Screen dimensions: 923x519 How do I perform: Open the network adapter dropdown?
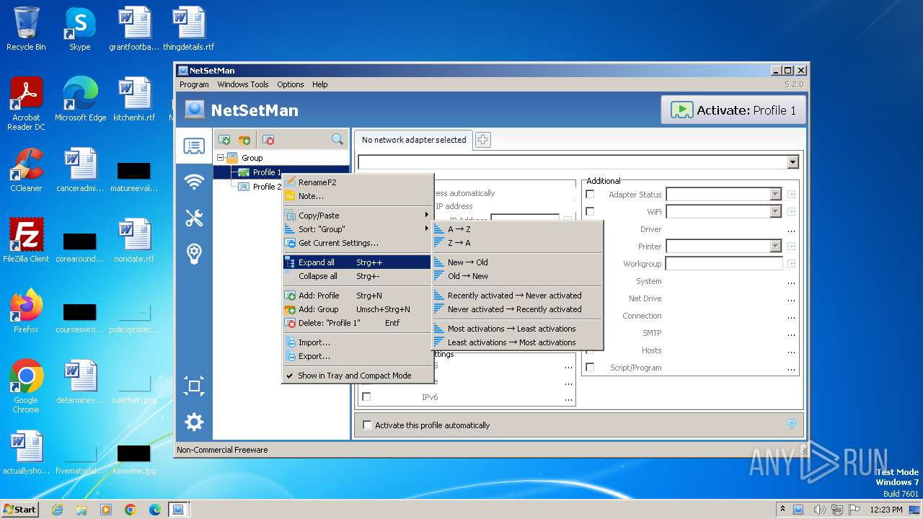click(793, 162)
